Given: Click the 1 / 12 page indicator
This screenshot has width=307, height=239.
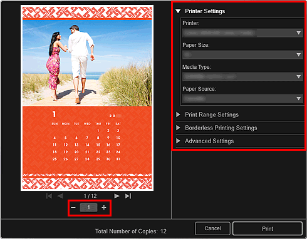Looking at the screenshot, I should [x=90, y=196].
